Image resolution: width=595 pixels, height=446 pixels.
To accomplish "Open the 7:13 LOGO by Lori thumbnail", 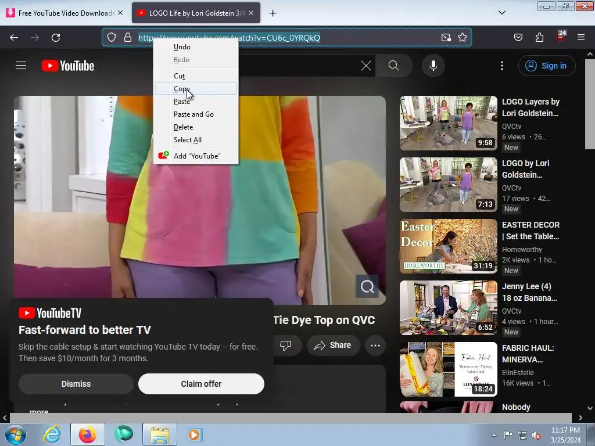I will pos(448,184).
